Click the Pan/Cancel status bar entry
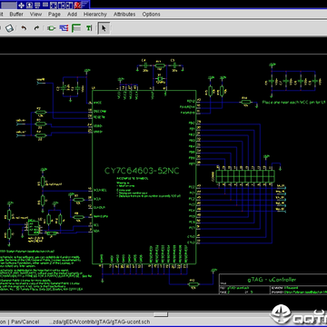 25,322
